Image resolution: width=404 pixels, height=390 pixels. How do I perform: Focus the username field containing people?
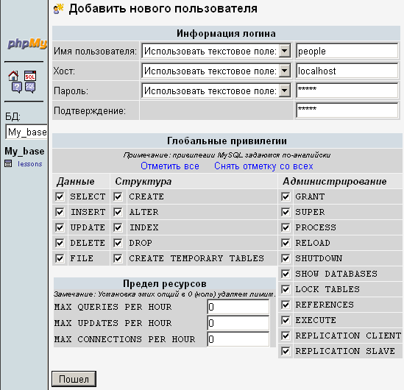coord(347,51)
